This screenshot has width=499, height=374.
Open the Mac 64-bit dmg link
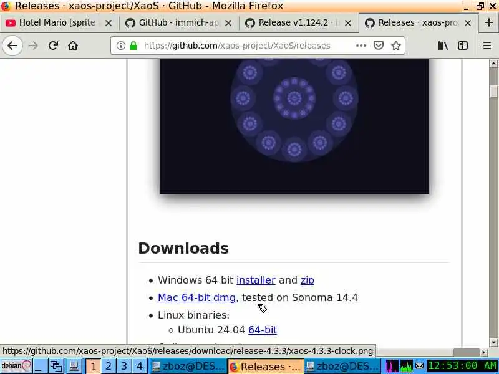[x=196, y=298]
